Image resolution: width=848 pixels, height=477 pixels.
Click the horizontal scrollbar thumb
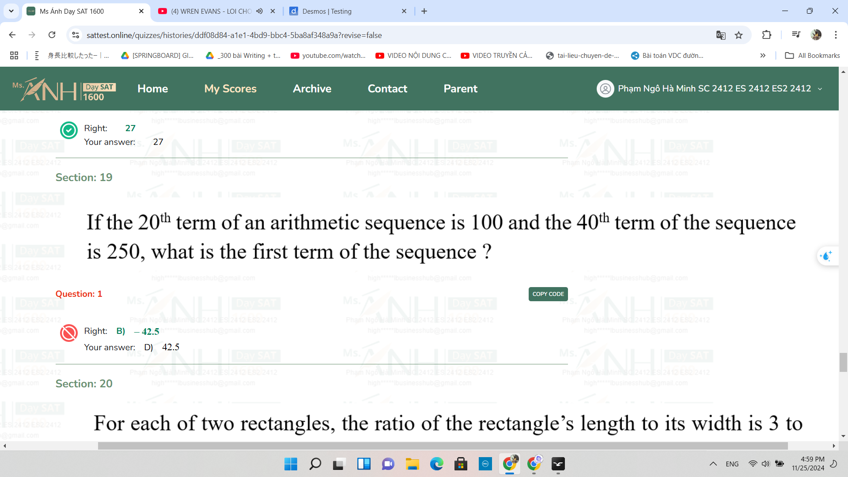point(443,446)
